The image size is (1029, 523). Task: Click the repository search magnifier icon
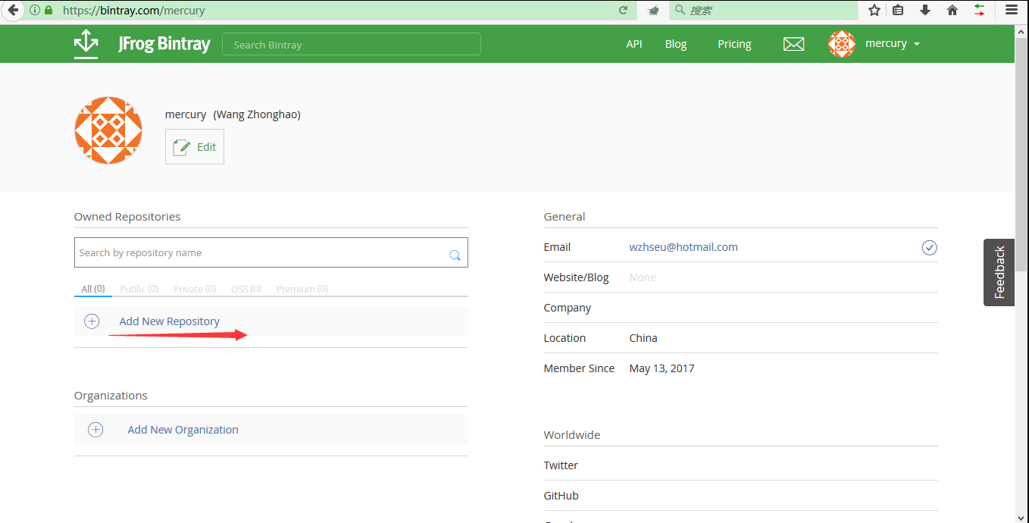[455, 255]
